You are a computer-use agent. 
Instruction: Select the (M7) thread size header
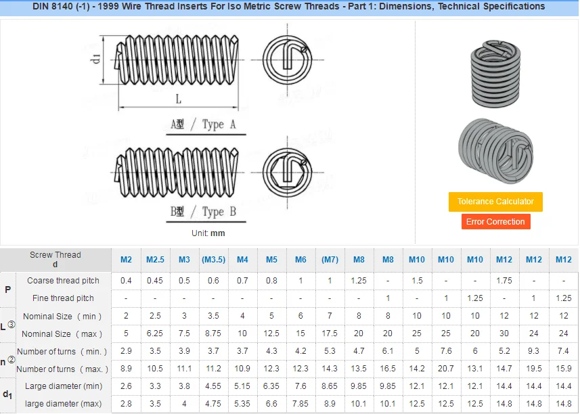pos(330,260)
